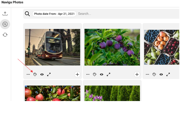Image resolution: width=181 pixels, height=113 pixels.
Task: Toggle eye preview for the plums photo
Action: pos(102,74)
